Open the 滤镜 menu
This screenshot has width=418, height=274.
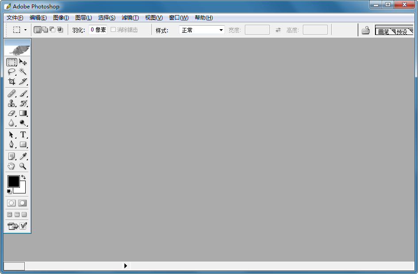129,18
